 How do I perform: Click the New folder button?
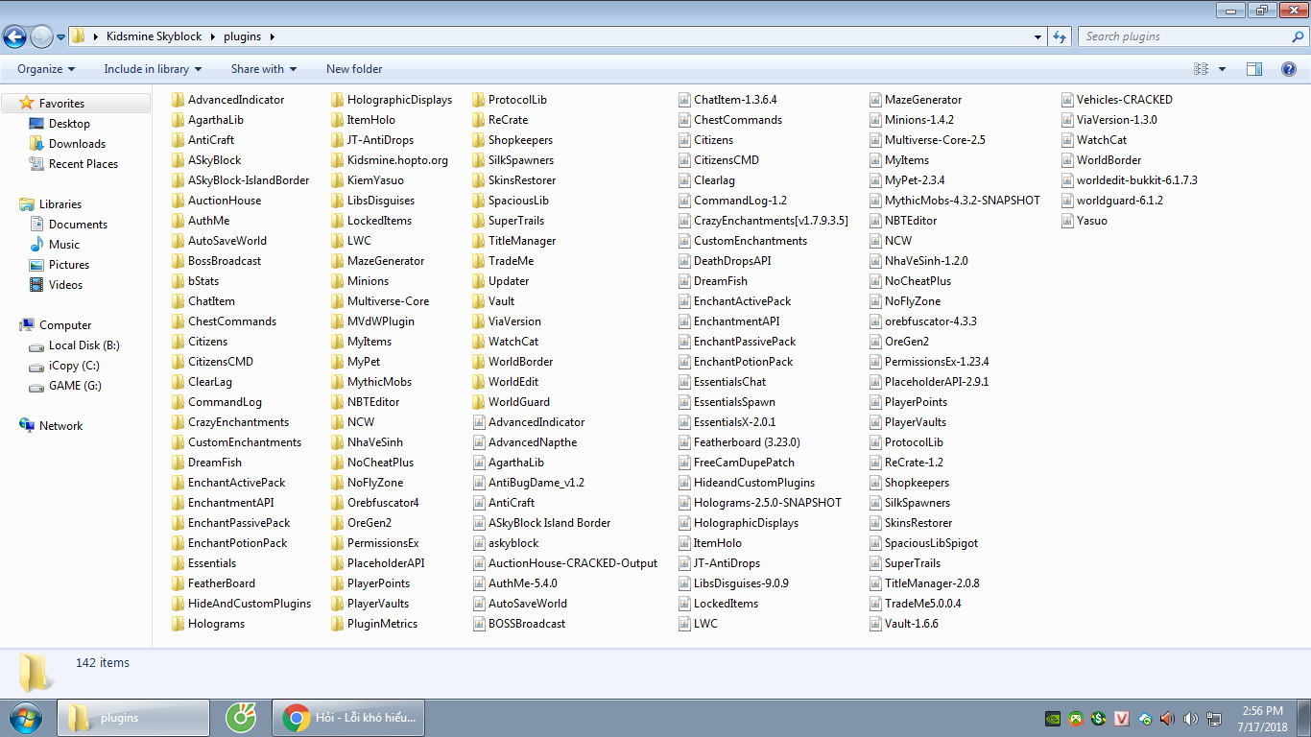(x=354, y=69)
